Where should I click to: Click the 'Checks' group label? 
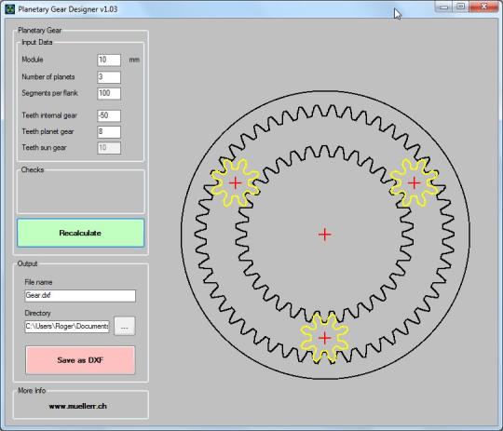tap(33, 169)
